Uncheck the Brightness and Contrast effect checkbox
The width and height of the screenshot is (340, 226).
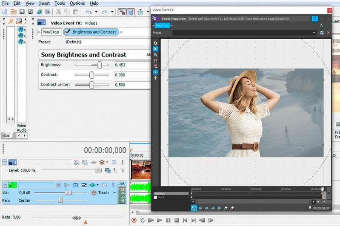tap(67, 32)
